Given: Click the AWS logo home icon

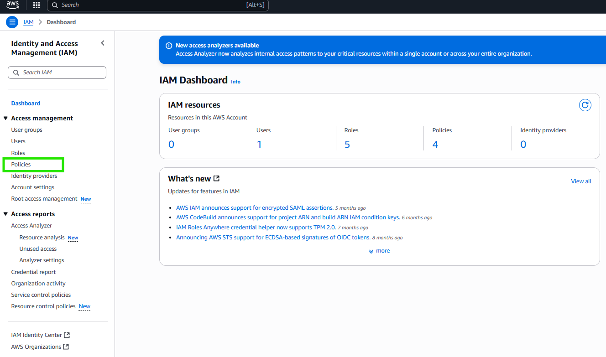Looking at the screenshot, I should 13,5.
